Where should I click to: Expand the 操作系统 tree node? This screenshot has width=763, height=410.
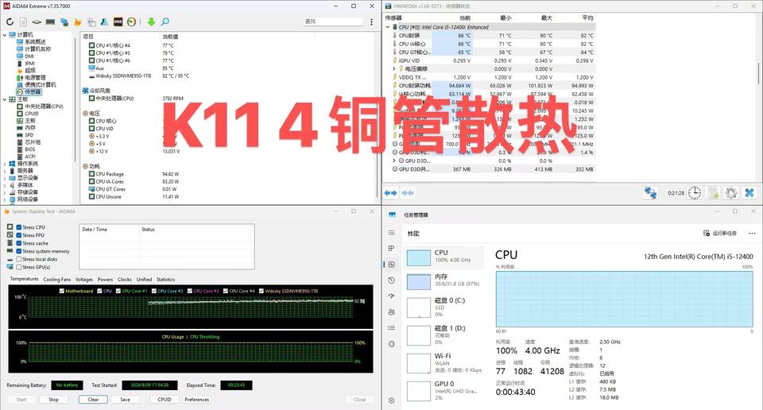pyautogui.click(x=5, y=164)
